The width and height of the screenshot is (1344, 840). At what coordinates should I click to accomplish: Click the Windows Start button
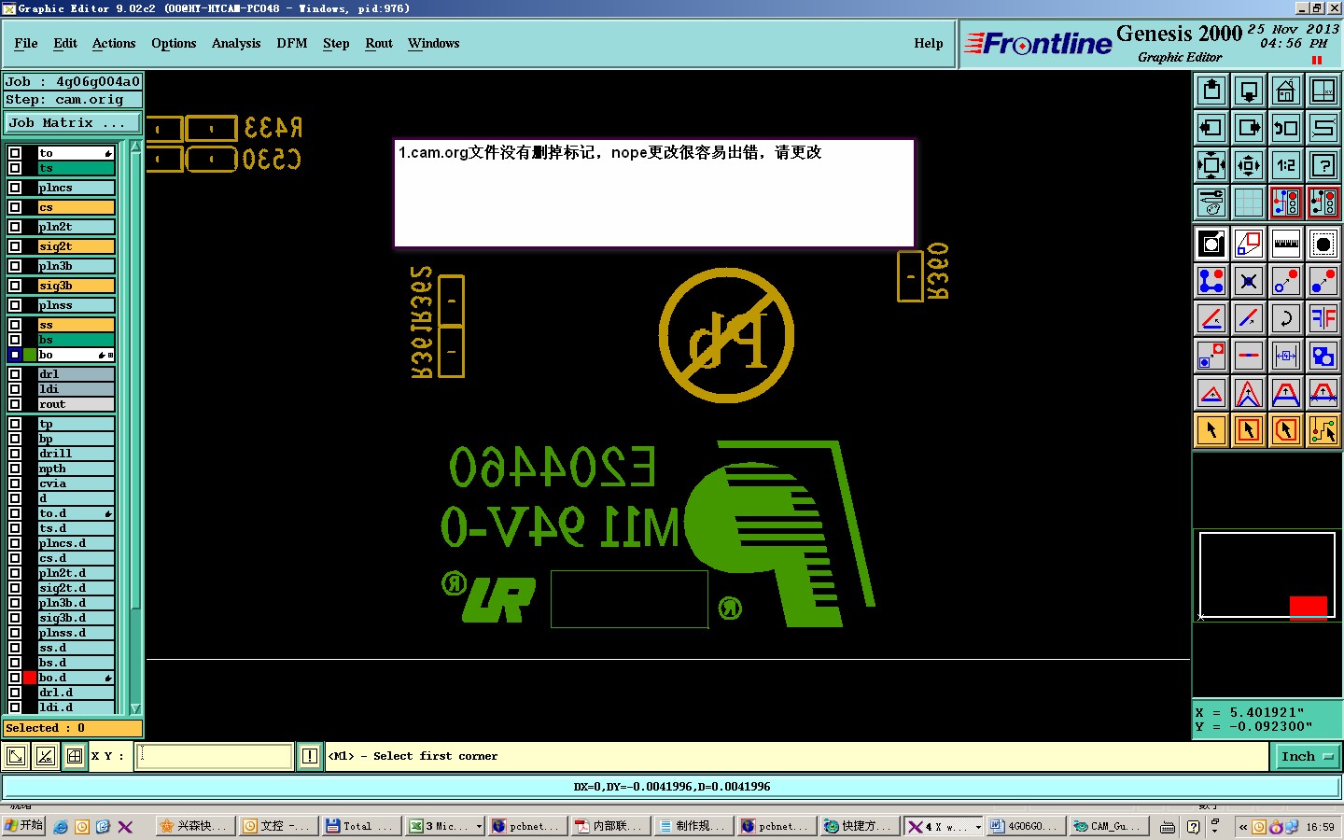(24, 826)
